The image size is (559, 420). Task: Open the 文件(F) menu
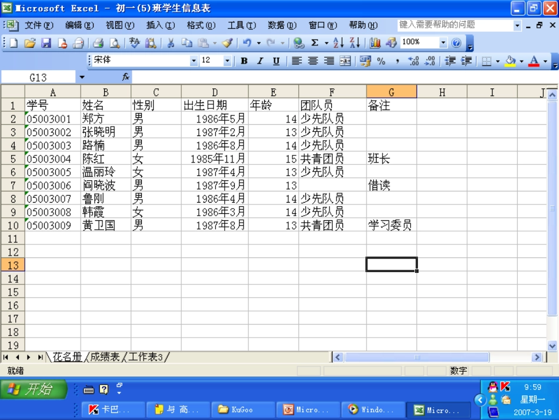coord(39,25)
